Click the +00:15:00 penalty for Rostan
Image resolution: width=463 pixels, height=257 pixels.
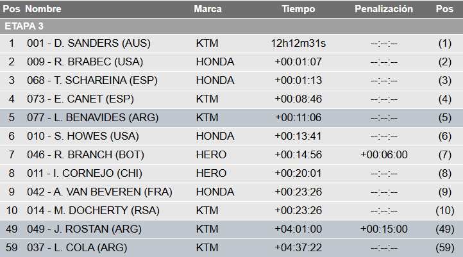click(383, 229)
